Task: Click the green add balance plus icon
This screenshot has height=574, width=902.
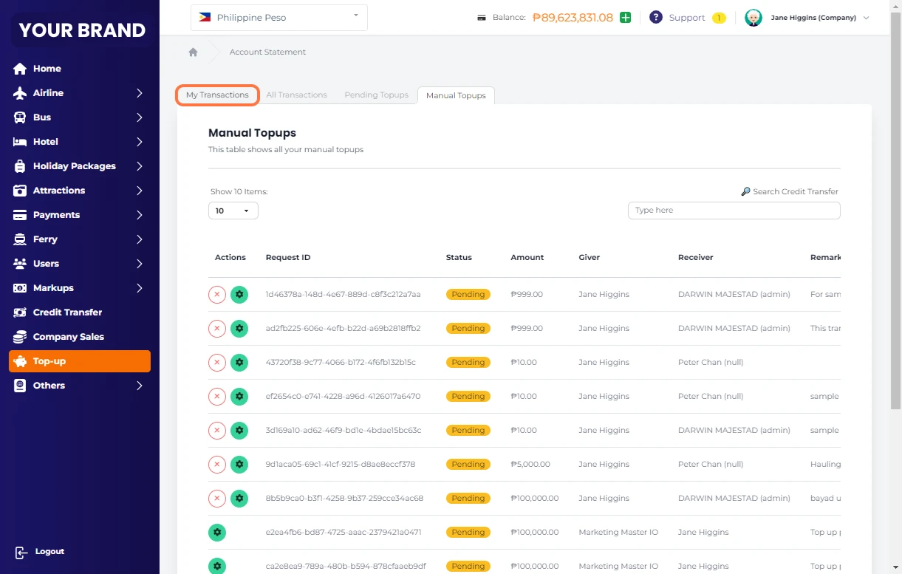Action: (x=626, y=18)
